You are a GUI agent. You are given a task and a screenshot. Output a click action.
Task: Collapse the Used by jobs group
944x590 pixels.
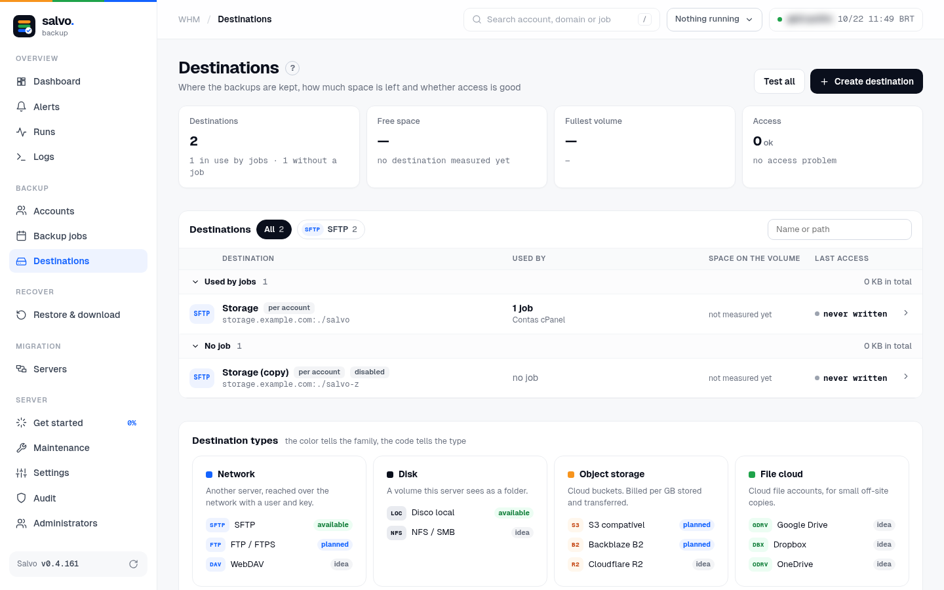(195, 282)
